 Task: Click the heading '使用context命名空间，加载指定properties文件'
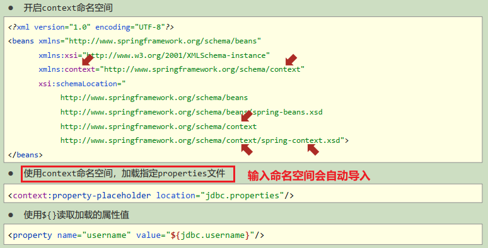pos(124,174)
